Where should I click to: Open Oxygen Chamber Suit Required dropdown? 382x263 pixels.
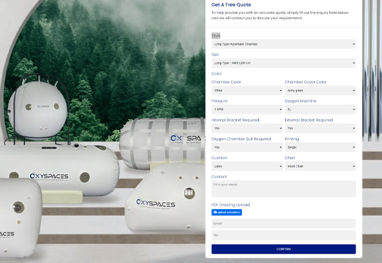tap(247, 147)
